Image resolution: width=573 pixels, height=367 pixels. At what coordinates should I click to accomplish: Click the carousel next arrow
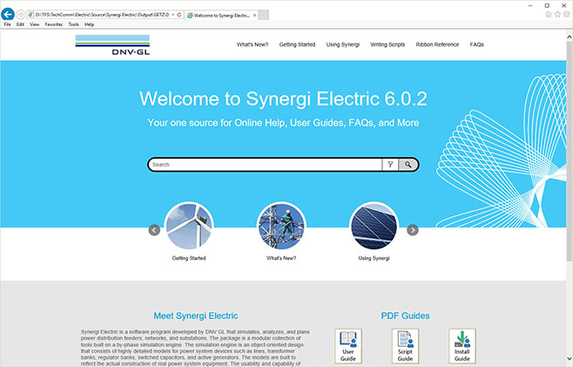(x=413, y=230)
